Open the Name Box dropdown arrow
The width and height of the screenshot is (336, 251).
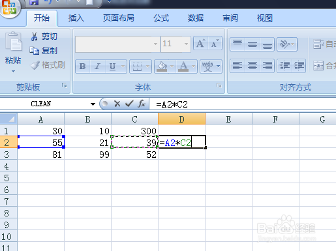click(93, 104)
